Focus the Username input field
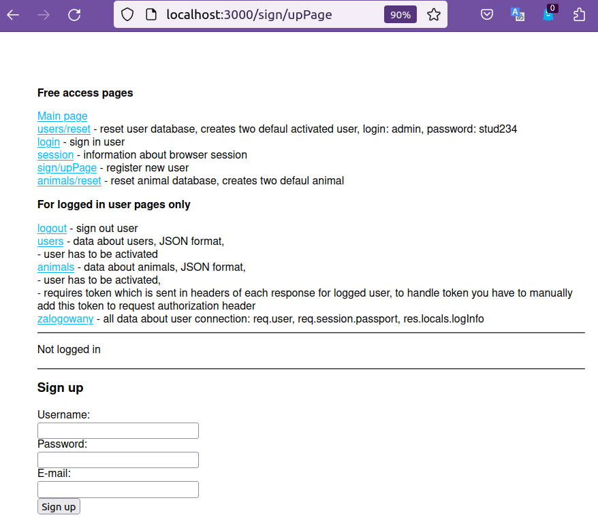 (x=118, y=431)
